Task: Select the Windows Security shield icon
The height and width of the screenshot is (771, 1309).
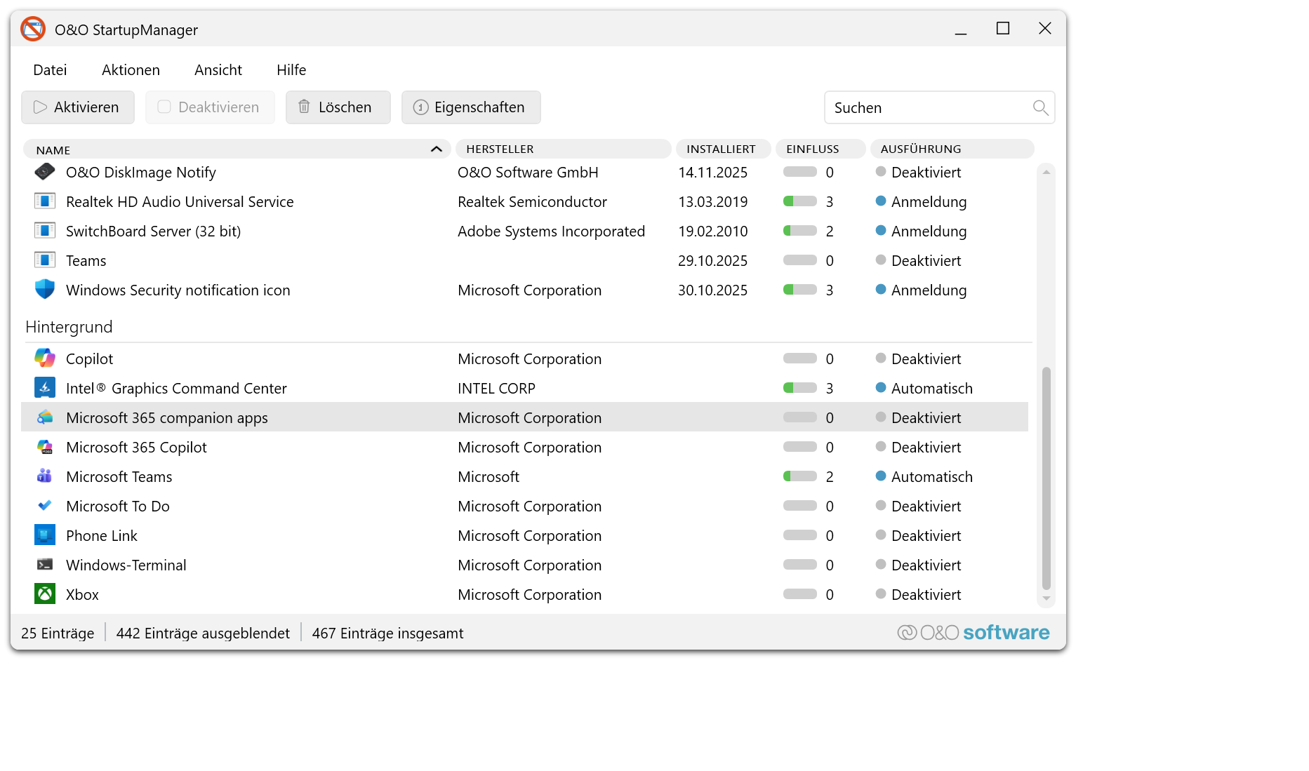Action: click(x=45, y=290)
